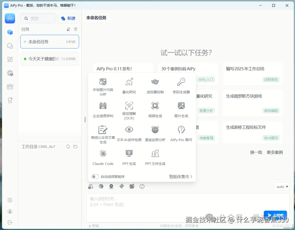This screenshot has width=295, height=230.
Task: Click the attachment paperclip icon
Action: (x=122, y=186)
